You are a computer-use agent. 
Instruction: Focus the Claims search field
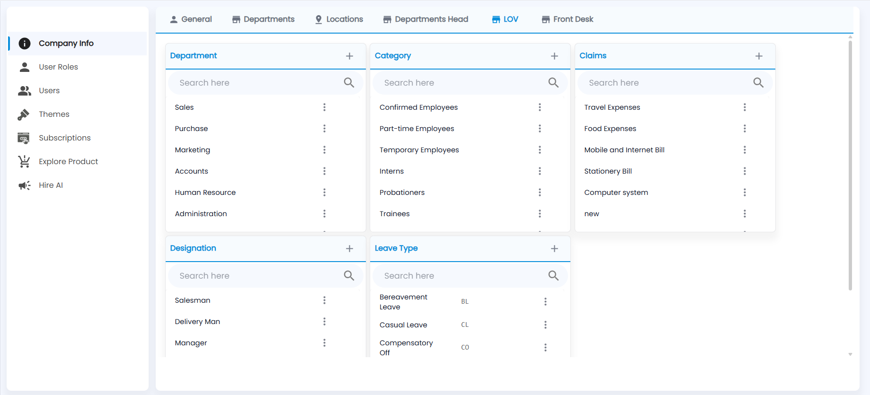click(x=675, y=83)
